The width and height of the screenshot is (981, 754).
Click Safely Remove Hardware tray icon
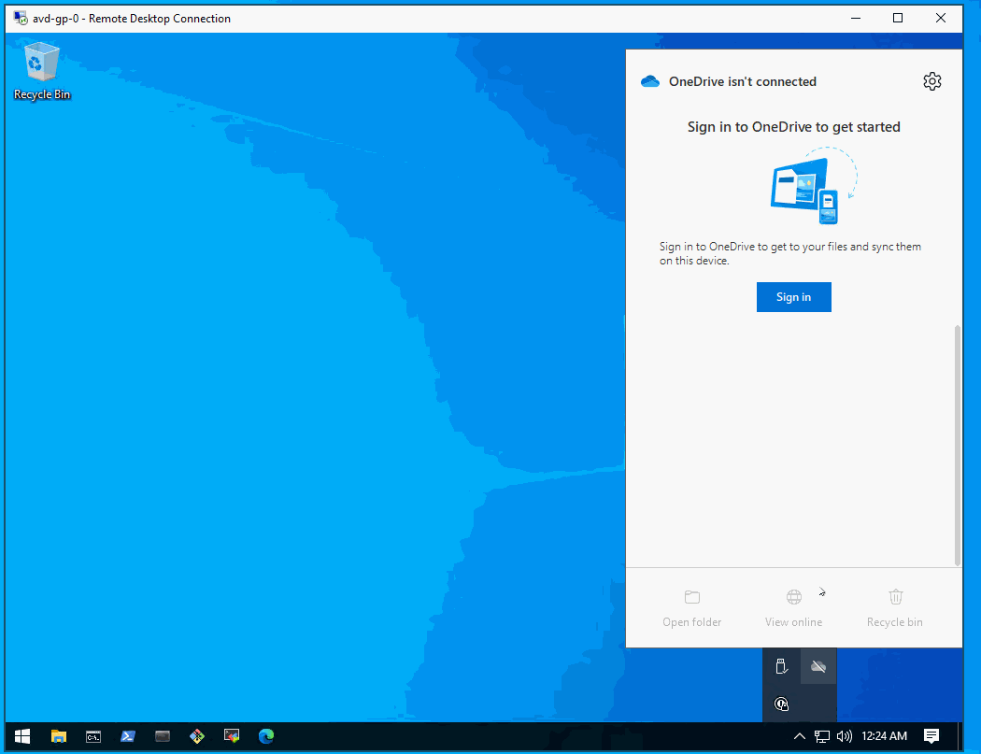(x=781, y=666)
